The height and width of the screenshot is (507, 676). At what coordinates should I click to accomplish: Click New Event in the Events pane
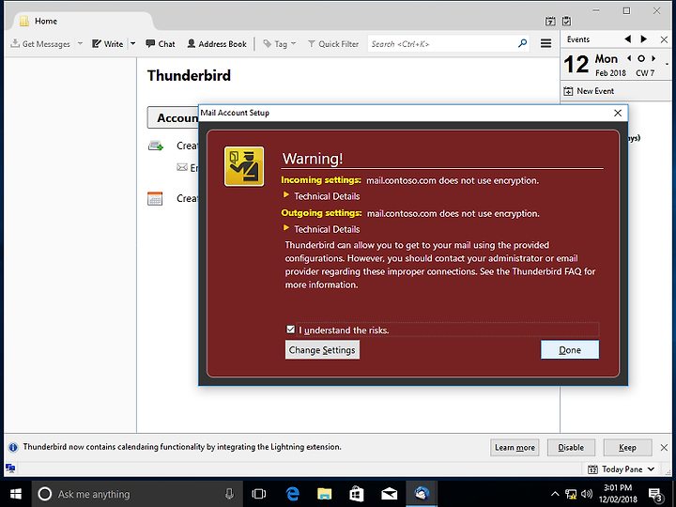[x=589, y=91]
